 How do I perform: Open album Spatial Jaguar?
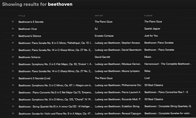[x=152, y=29]
